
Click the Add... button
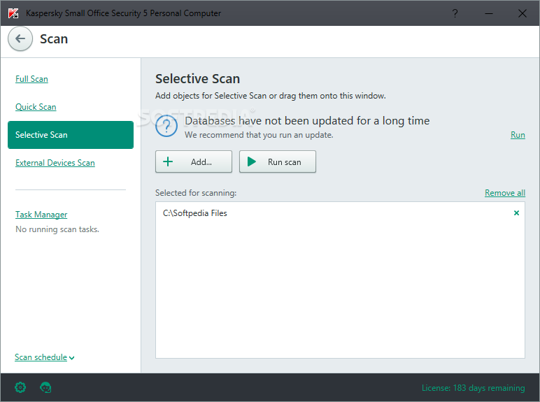194,161
